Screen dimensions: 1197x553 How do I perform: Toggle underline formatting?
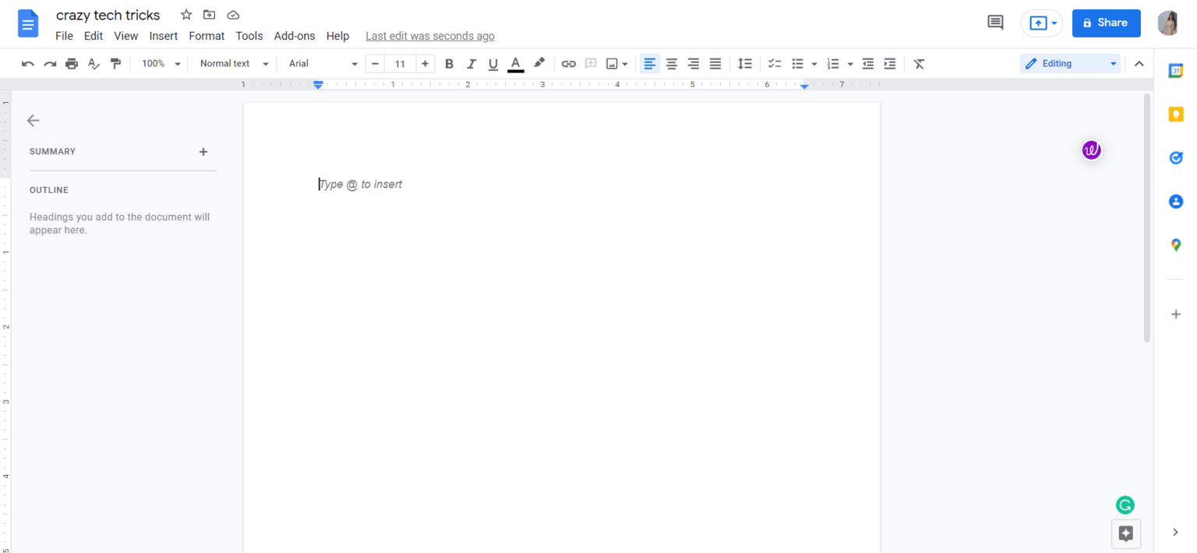coord(493,63)
